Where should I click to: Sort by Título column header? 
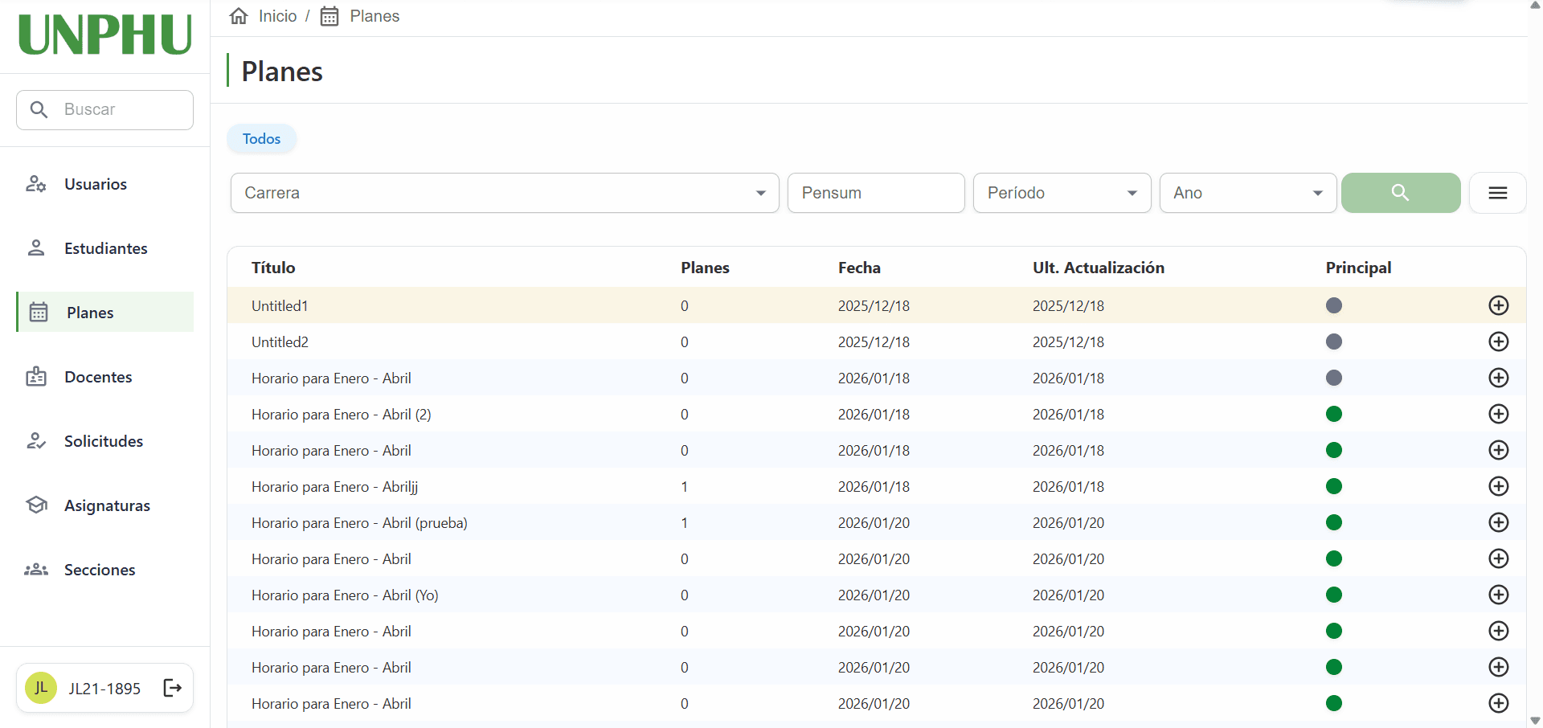pyautogui.click(x=273, y=268)
